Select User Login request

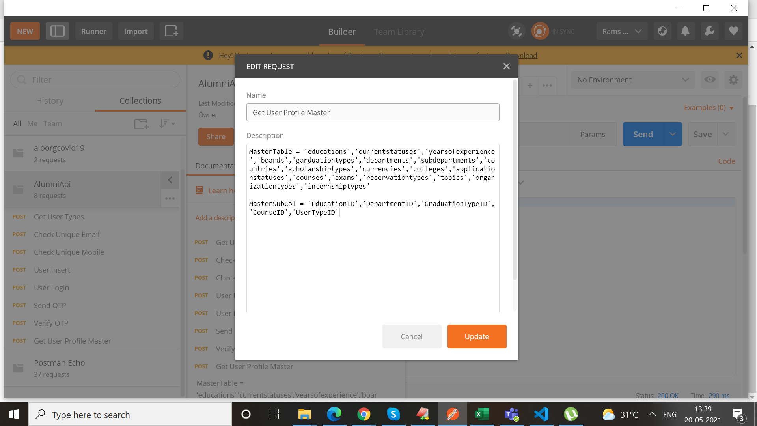pyautogui.click(x=51, y=288)
